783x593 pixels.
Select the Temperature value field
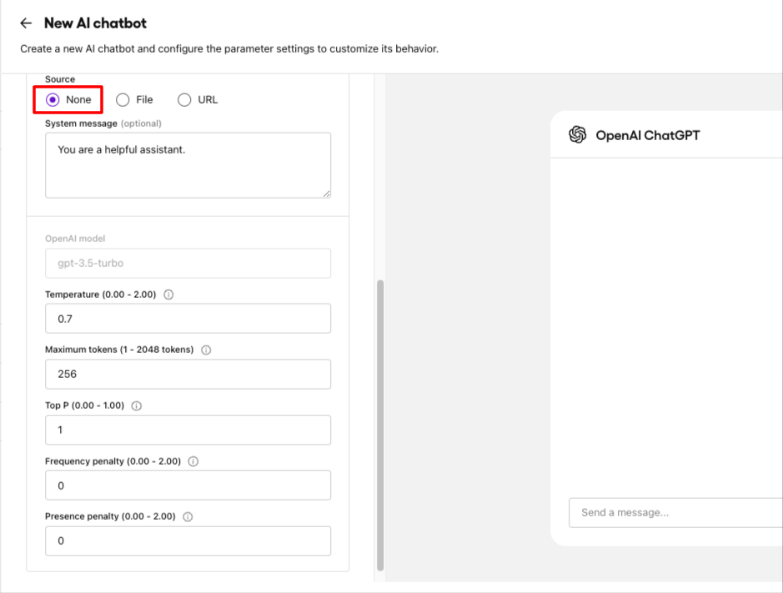(x=187, y=318)
